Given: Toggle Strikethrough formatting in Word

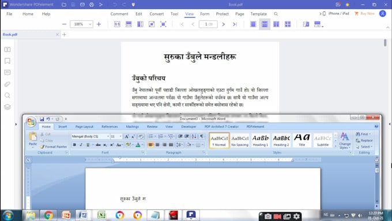Looking at the screenshot, I should 98,145.
